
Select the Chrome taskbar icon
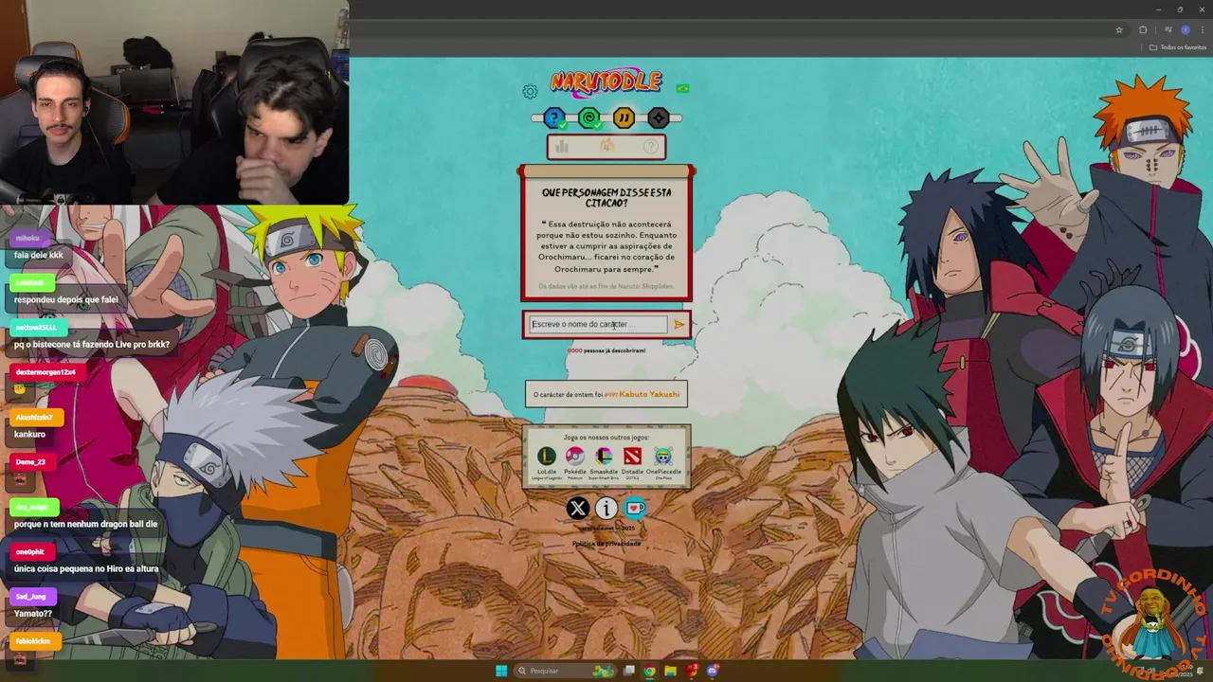pyautogui.click(x=649, y=671)
